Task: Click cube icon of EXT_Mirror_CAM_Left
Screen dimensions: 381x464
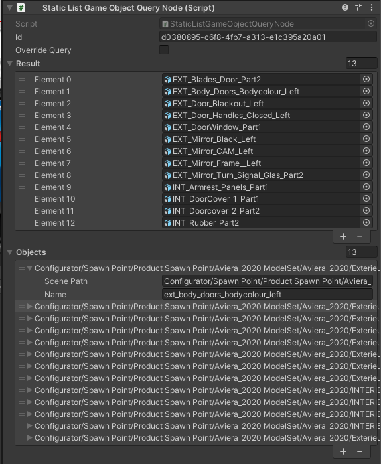Action: 168,151
